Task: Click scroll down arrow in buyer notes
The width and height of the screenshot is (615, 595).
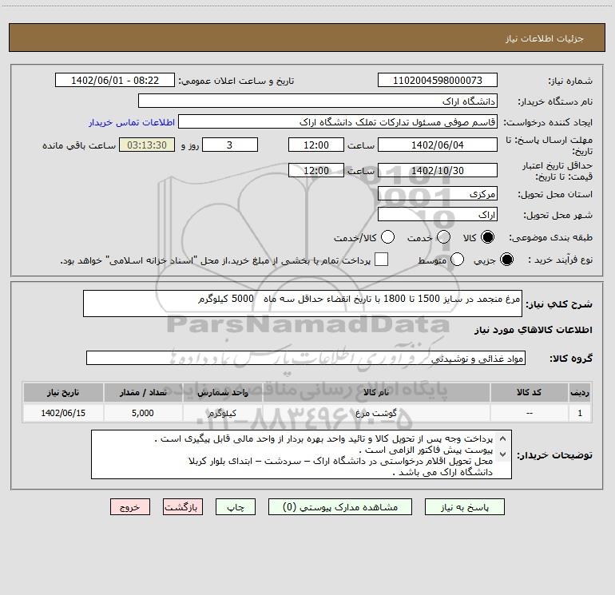Action: (503, 454)
